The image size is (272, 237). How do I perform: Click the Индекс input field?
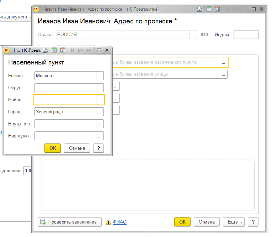pyautogui.click(x=246, y=35)
